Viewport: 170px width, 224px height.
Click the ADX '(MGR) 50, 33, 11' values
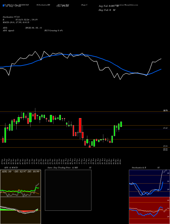(x=33, y=28)
